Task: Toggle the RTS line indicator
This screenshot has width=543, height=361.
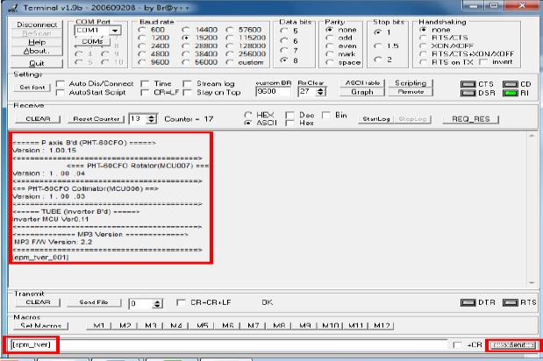Action: 511,302
